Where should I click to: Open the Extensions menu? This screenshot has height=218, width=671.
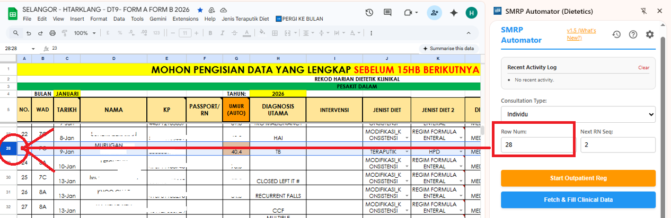[186, 19]
